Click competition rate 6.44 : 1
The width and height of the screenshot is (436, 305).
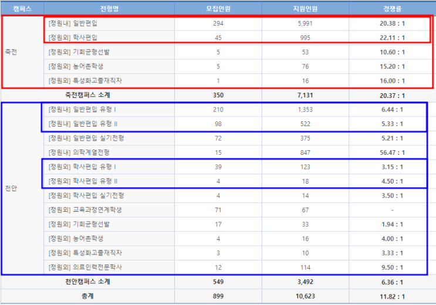point(392,110)
